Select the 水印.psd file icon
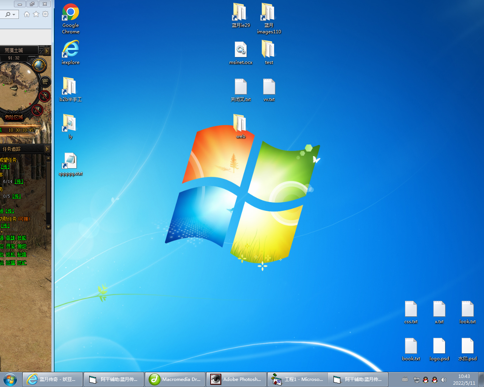 pos(467,349)
